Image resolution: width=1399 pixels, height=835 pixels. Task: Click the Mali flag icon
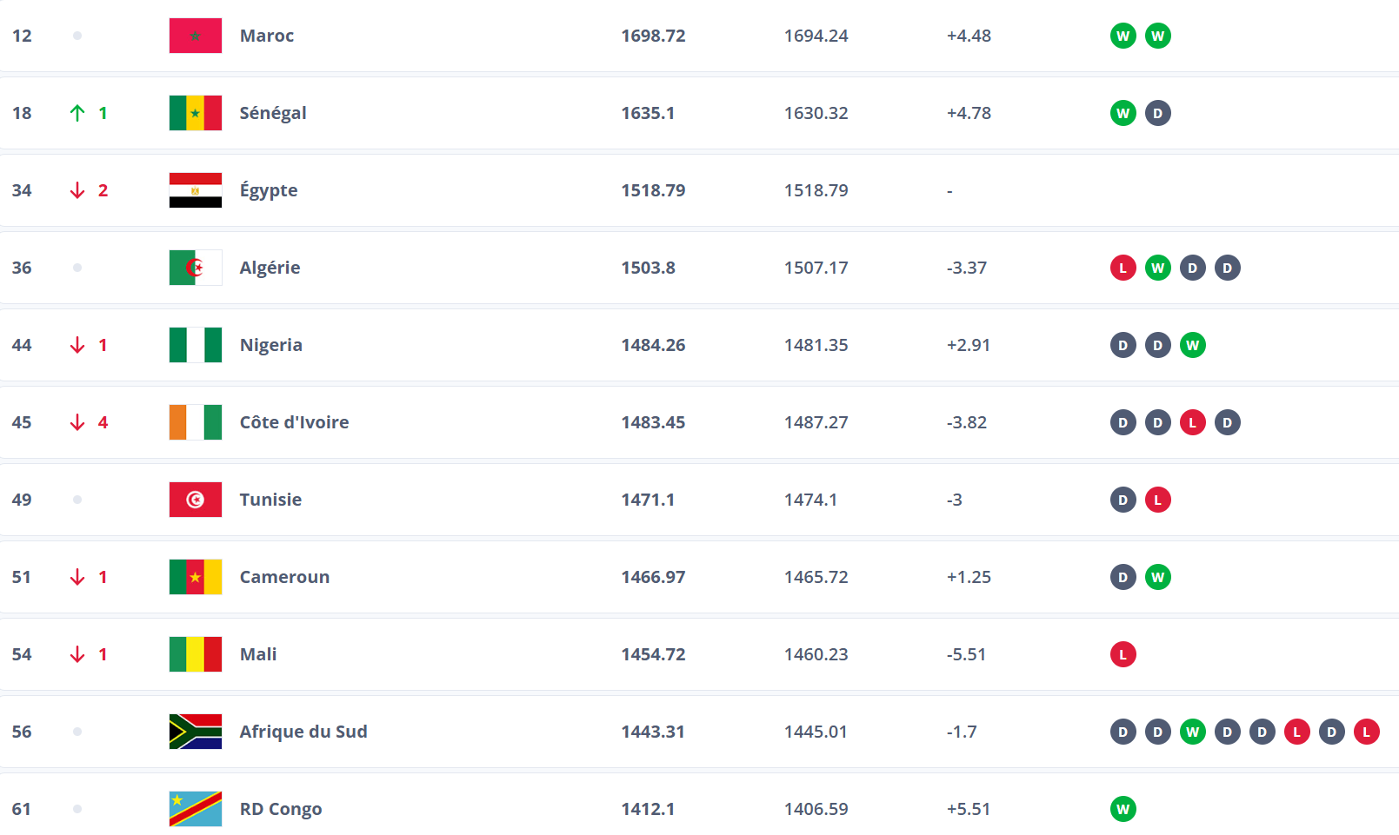(x=196, y=654)
